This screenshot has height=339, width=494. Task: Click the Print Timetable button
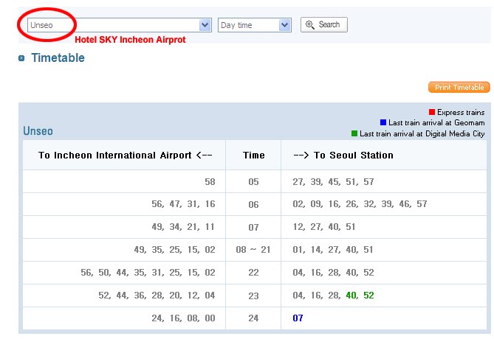[459, 87]
